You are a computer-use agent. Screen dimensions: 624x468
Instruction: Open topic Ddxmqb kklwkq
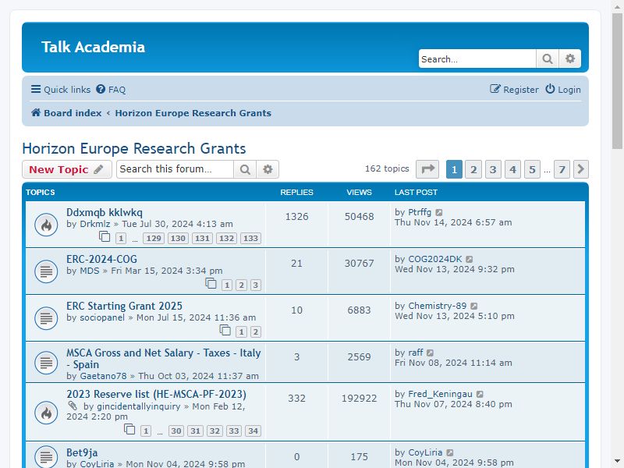tap(105, 212)
